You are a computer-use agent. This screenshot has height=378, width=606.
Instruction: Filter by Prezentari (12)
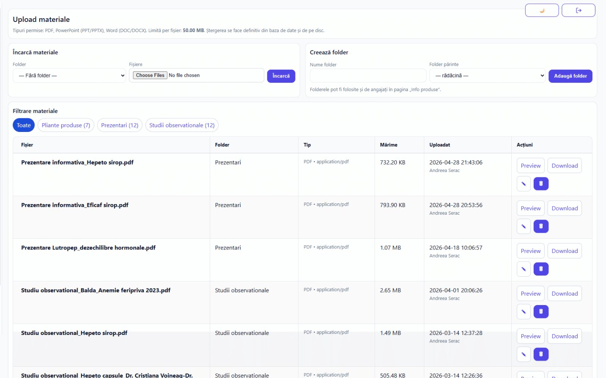[120, 125]
